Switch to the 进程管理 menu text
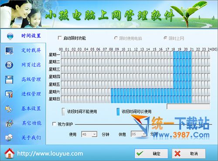Image resolution: width=218 pixels, height=161 pixels. 31,94
